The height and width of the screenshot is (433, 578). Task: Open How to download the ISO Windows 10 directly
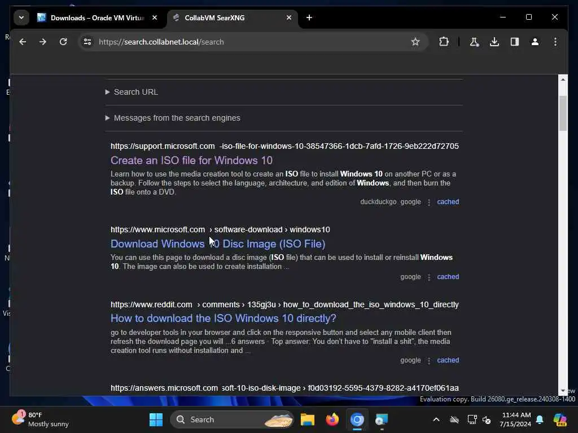pyautogui.click(x=224, y=318)
